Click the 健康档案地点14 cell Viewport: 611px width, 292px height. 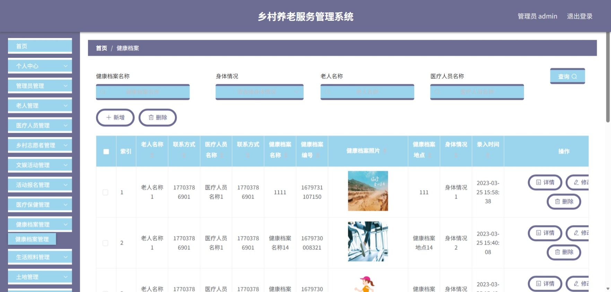tap(424, 243)
